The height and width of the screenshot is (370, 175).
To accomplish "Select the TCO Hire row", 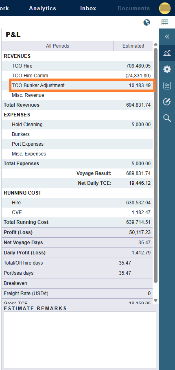I will [77, 66].
